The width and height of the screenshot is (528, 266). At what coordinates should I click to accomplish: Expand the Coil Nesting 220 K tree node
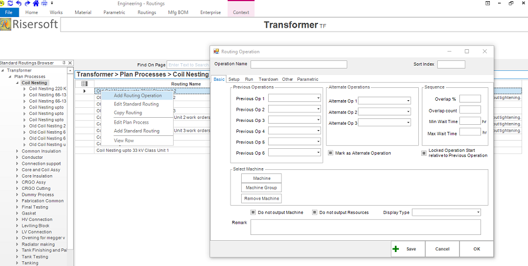(25, 89)
